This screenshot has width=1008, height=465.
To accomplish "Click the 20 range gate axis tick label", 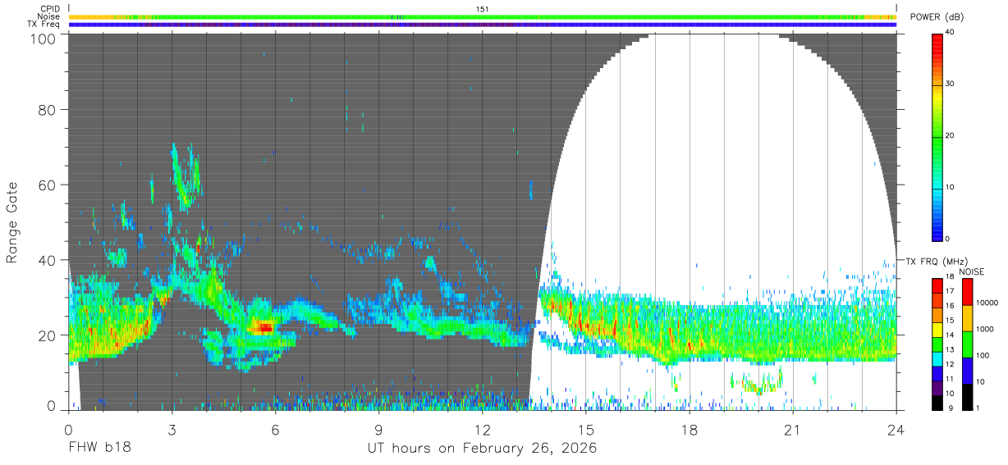I will coord(47,335).
